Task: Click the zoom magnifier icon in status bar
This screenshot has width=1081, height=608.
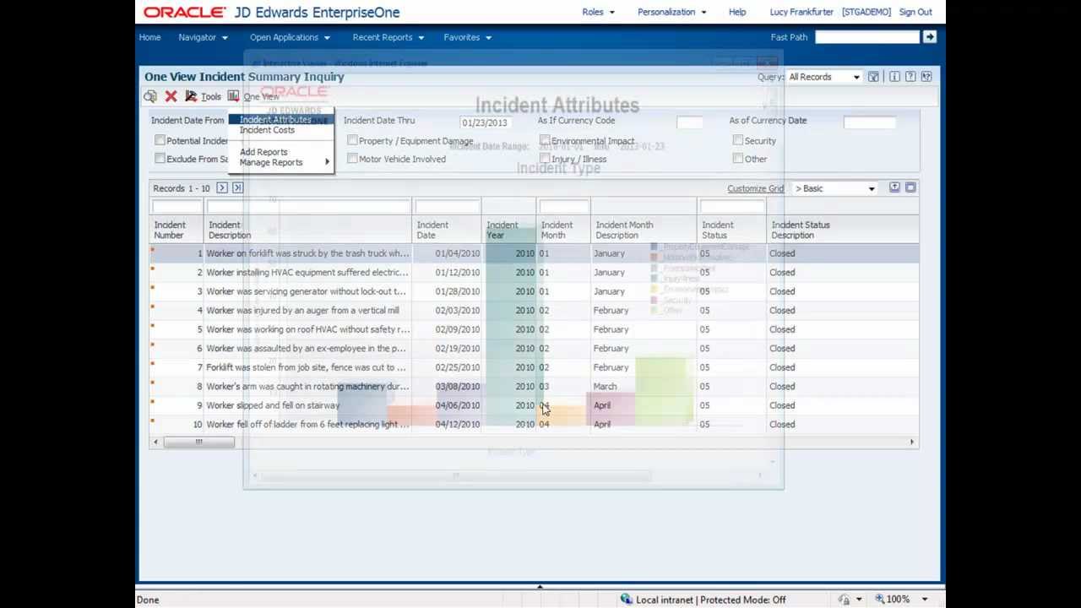Action: click(879, 600)
